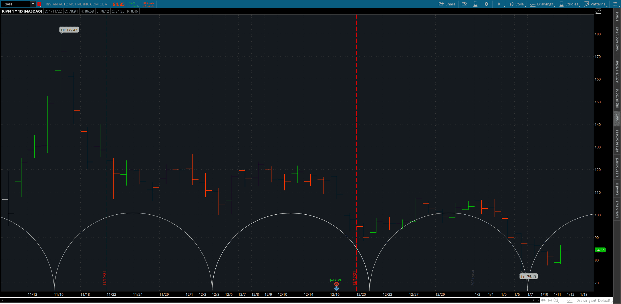Click the expand/compress time axis icon
621x304 pixels.
click(x=543, y=300)
